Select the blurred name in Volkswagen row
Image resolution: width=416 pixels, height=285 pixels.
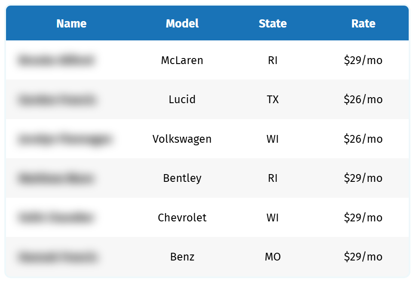tap(65, 139)
